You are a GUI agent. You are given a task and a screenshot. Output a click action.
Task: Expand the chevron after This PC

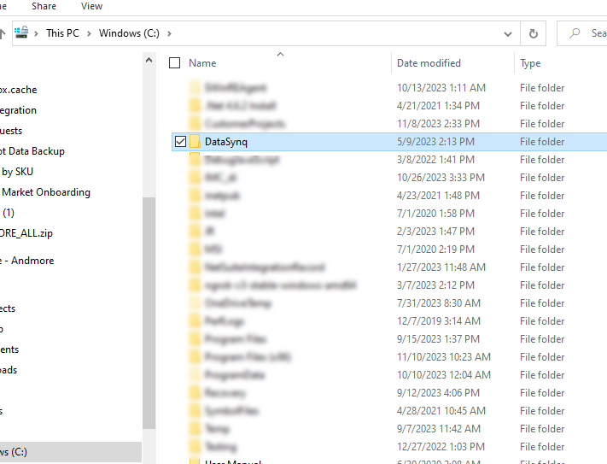click(89, 33)
